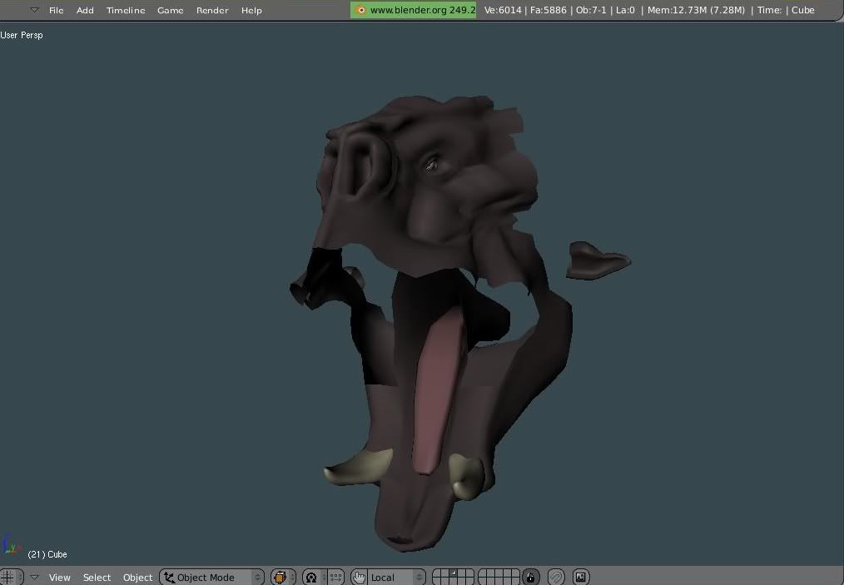Image resolution: width=844 pixels, height=585 pixels.
Task: Click the greyed-out icon next to the lock
Action: (555, 577)
